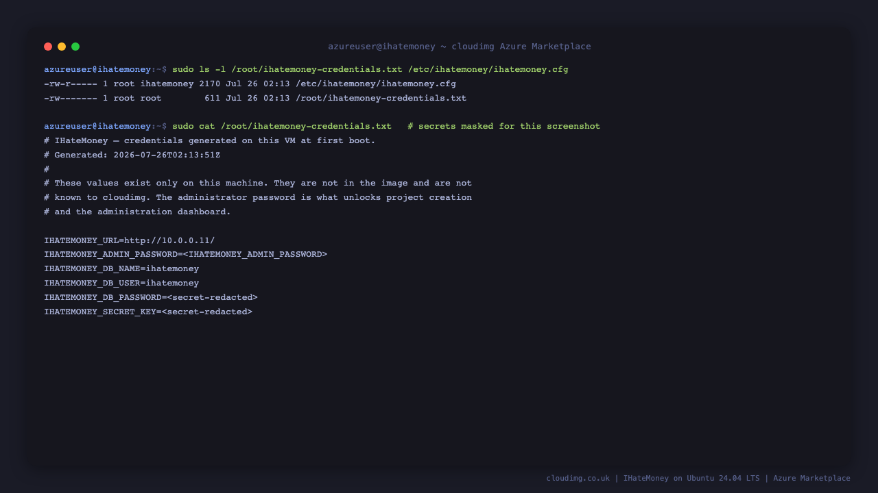The width and height of the screenshot is (878, 493).
Task: Click the IHATEMONEY_ADMIN_PASSWORD line
Action: click(x=185, y=254)
